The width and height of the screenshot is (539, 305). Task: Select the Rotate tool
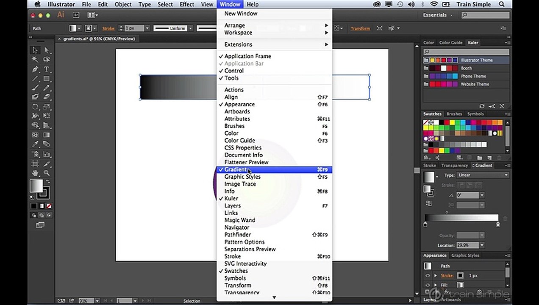click(36, 107)
